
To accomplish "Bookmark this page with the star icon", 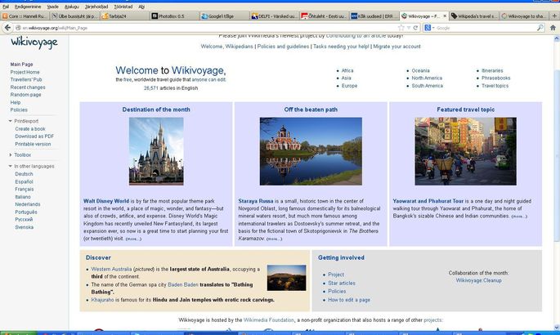I will [401, 28].
